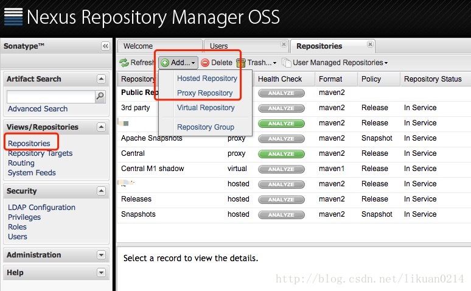The image size is (471, 291).
Task: Click ANALYZE button for Snapshots row
Action: 281,215
